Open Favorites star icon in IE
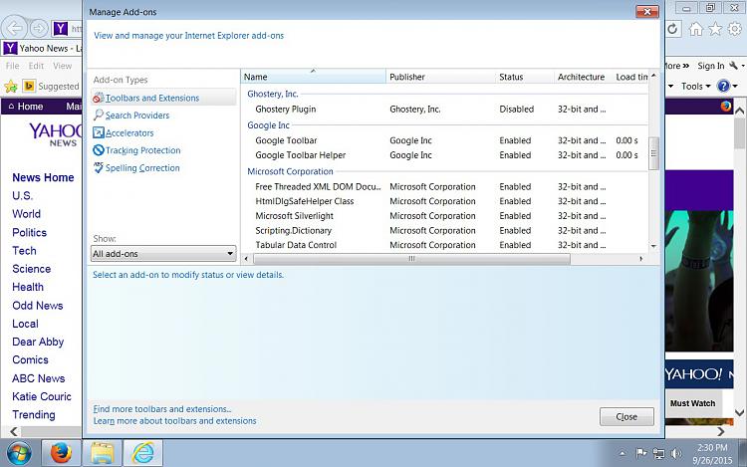This screenshot has width=747, height=467. coord(715,29)
